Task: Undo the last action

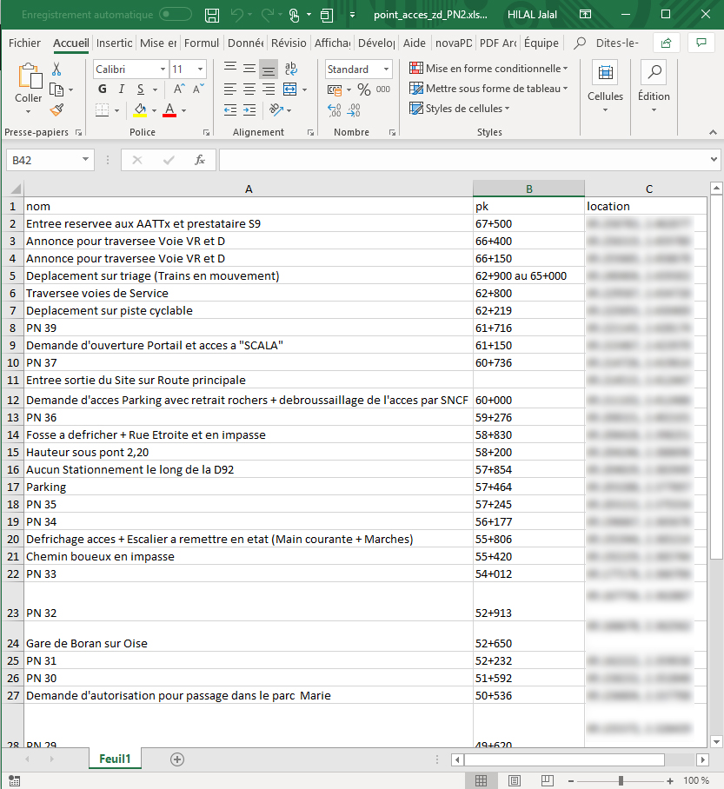Action: pyautogui.click(x=236, y=15)
